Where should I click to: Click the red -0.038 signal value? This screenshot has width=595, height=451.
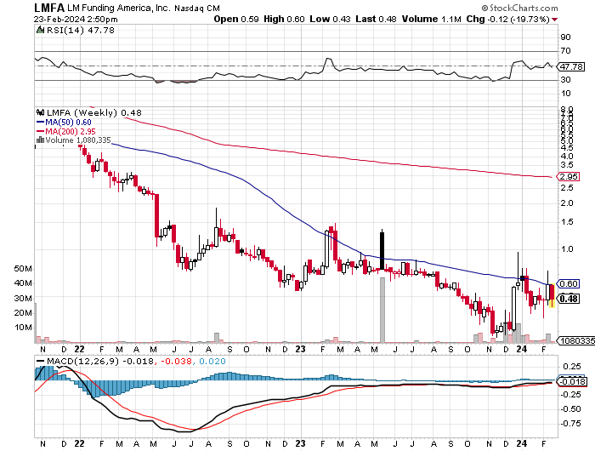click(x=177, y=361)
